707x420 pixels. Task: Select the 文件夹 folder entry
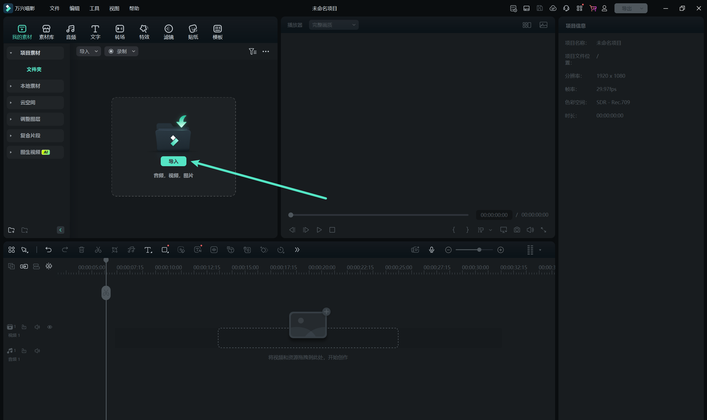(34, 69)
